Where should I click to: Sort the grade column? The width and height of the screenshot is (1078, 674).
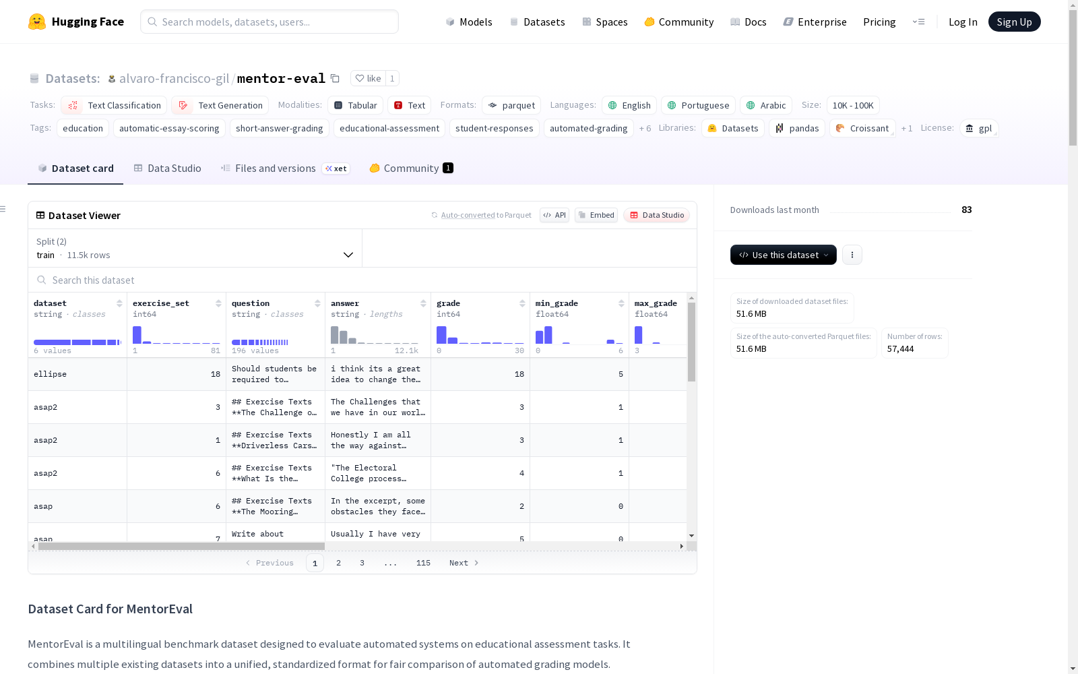522,303
